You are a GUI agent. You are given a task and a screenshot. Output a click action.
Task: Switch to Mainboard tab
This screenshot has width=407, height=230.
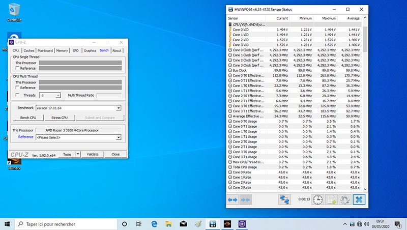click(x=45, y=50)
